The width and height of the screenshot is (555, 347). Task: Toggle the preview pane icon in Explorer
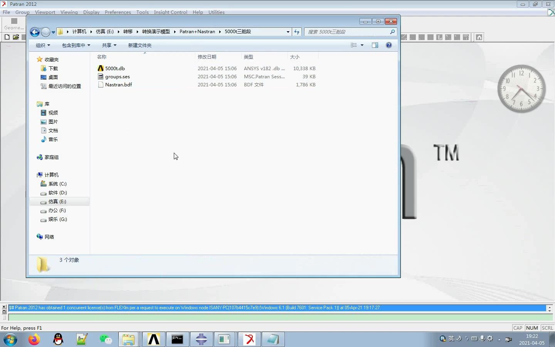(x=375, y=45)
